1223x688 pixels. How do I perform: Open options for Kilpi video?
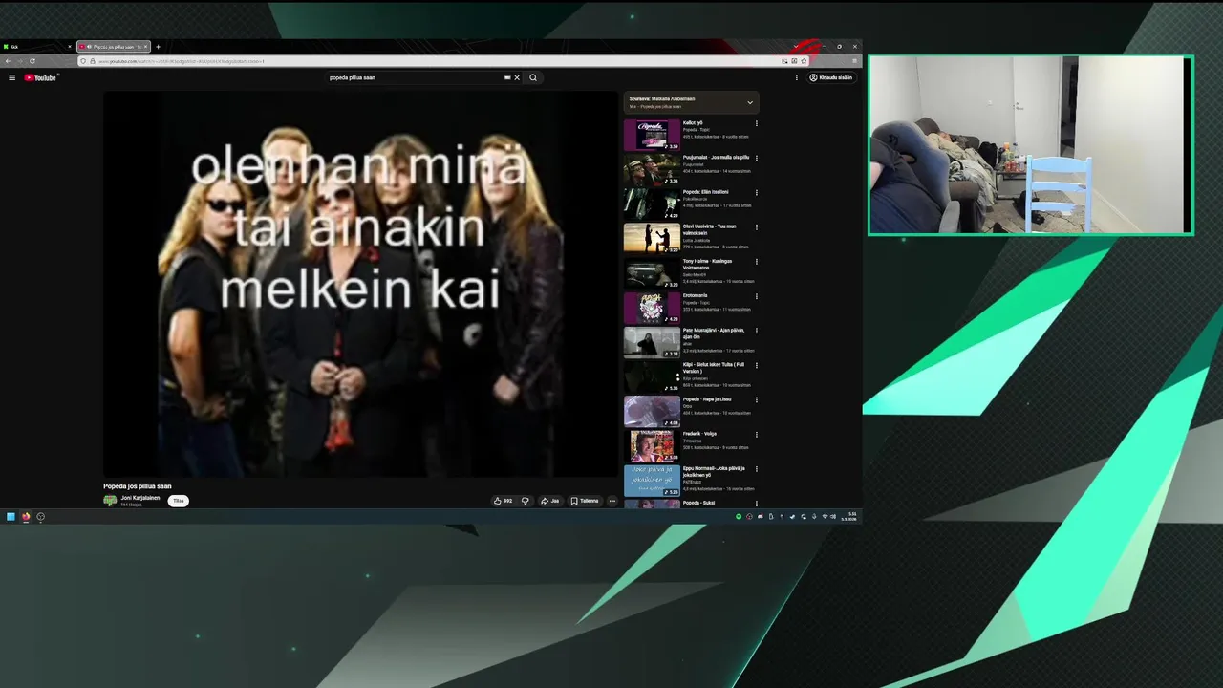[757, 365]
